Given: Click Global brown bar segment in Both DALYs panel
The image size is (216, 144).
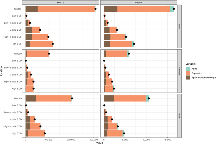Looking at the screenshot, I should tap(32, 9).
